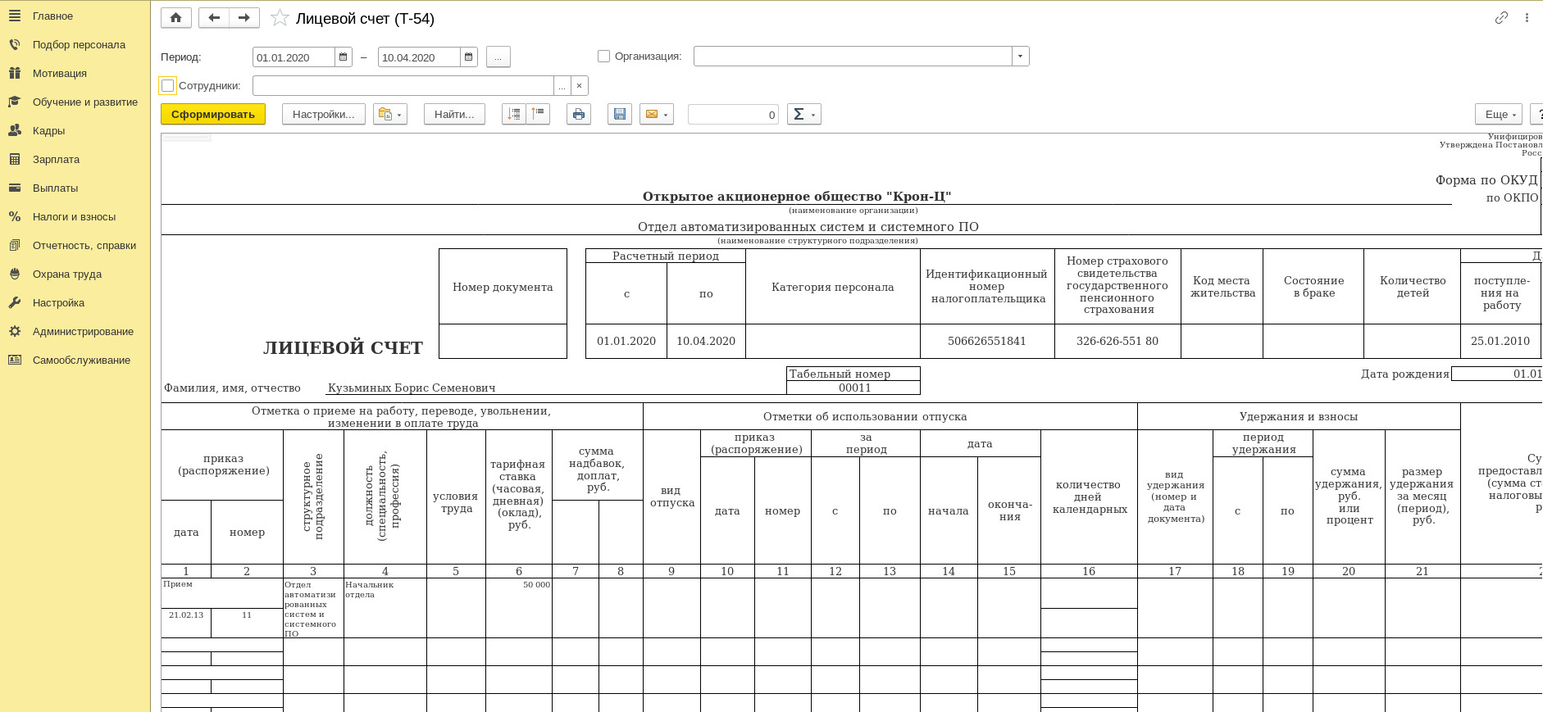Expand all groups icon in toolbar

click(x=514, y=115)
